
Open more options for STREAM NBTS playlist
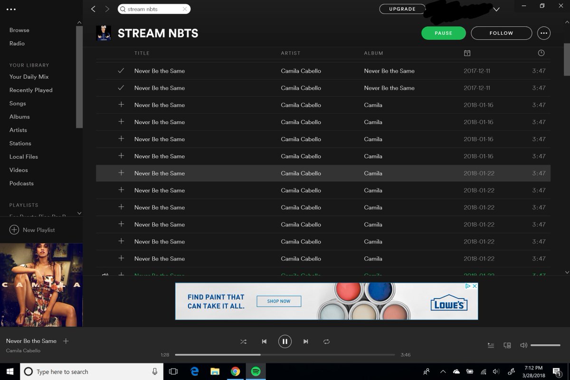544,33
